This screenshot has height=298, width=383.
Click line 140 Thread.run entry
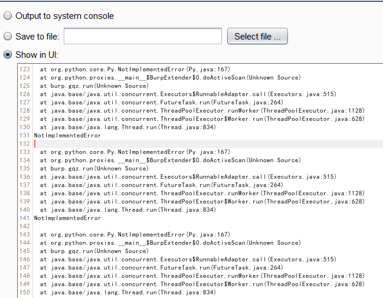click(128, 210)
